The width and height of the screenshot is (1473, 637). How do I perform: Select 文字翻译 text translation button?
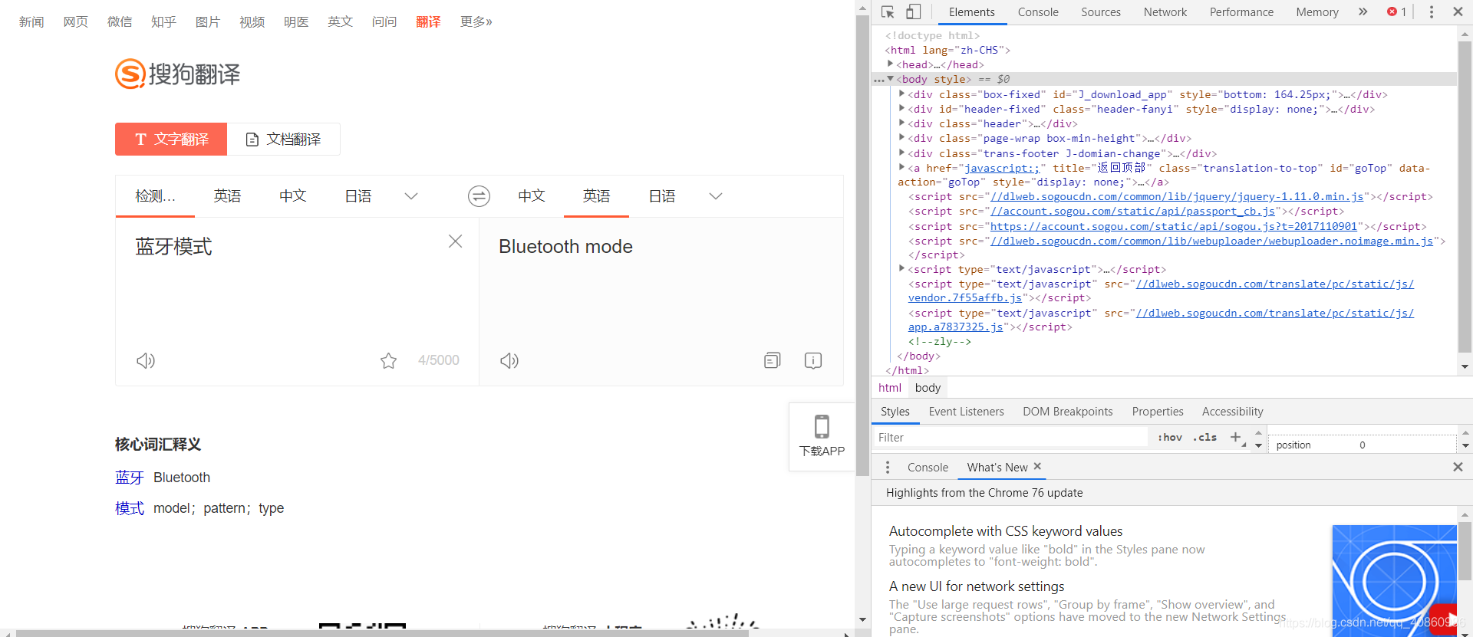171,139
